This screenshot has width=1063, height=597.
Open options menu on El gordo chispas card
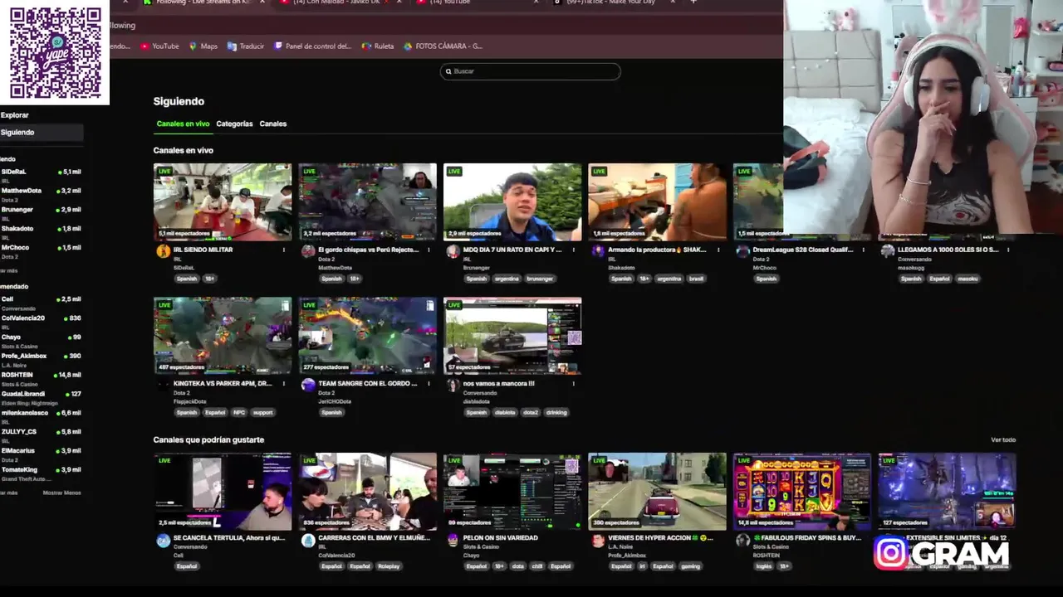(x=429, y=250)
